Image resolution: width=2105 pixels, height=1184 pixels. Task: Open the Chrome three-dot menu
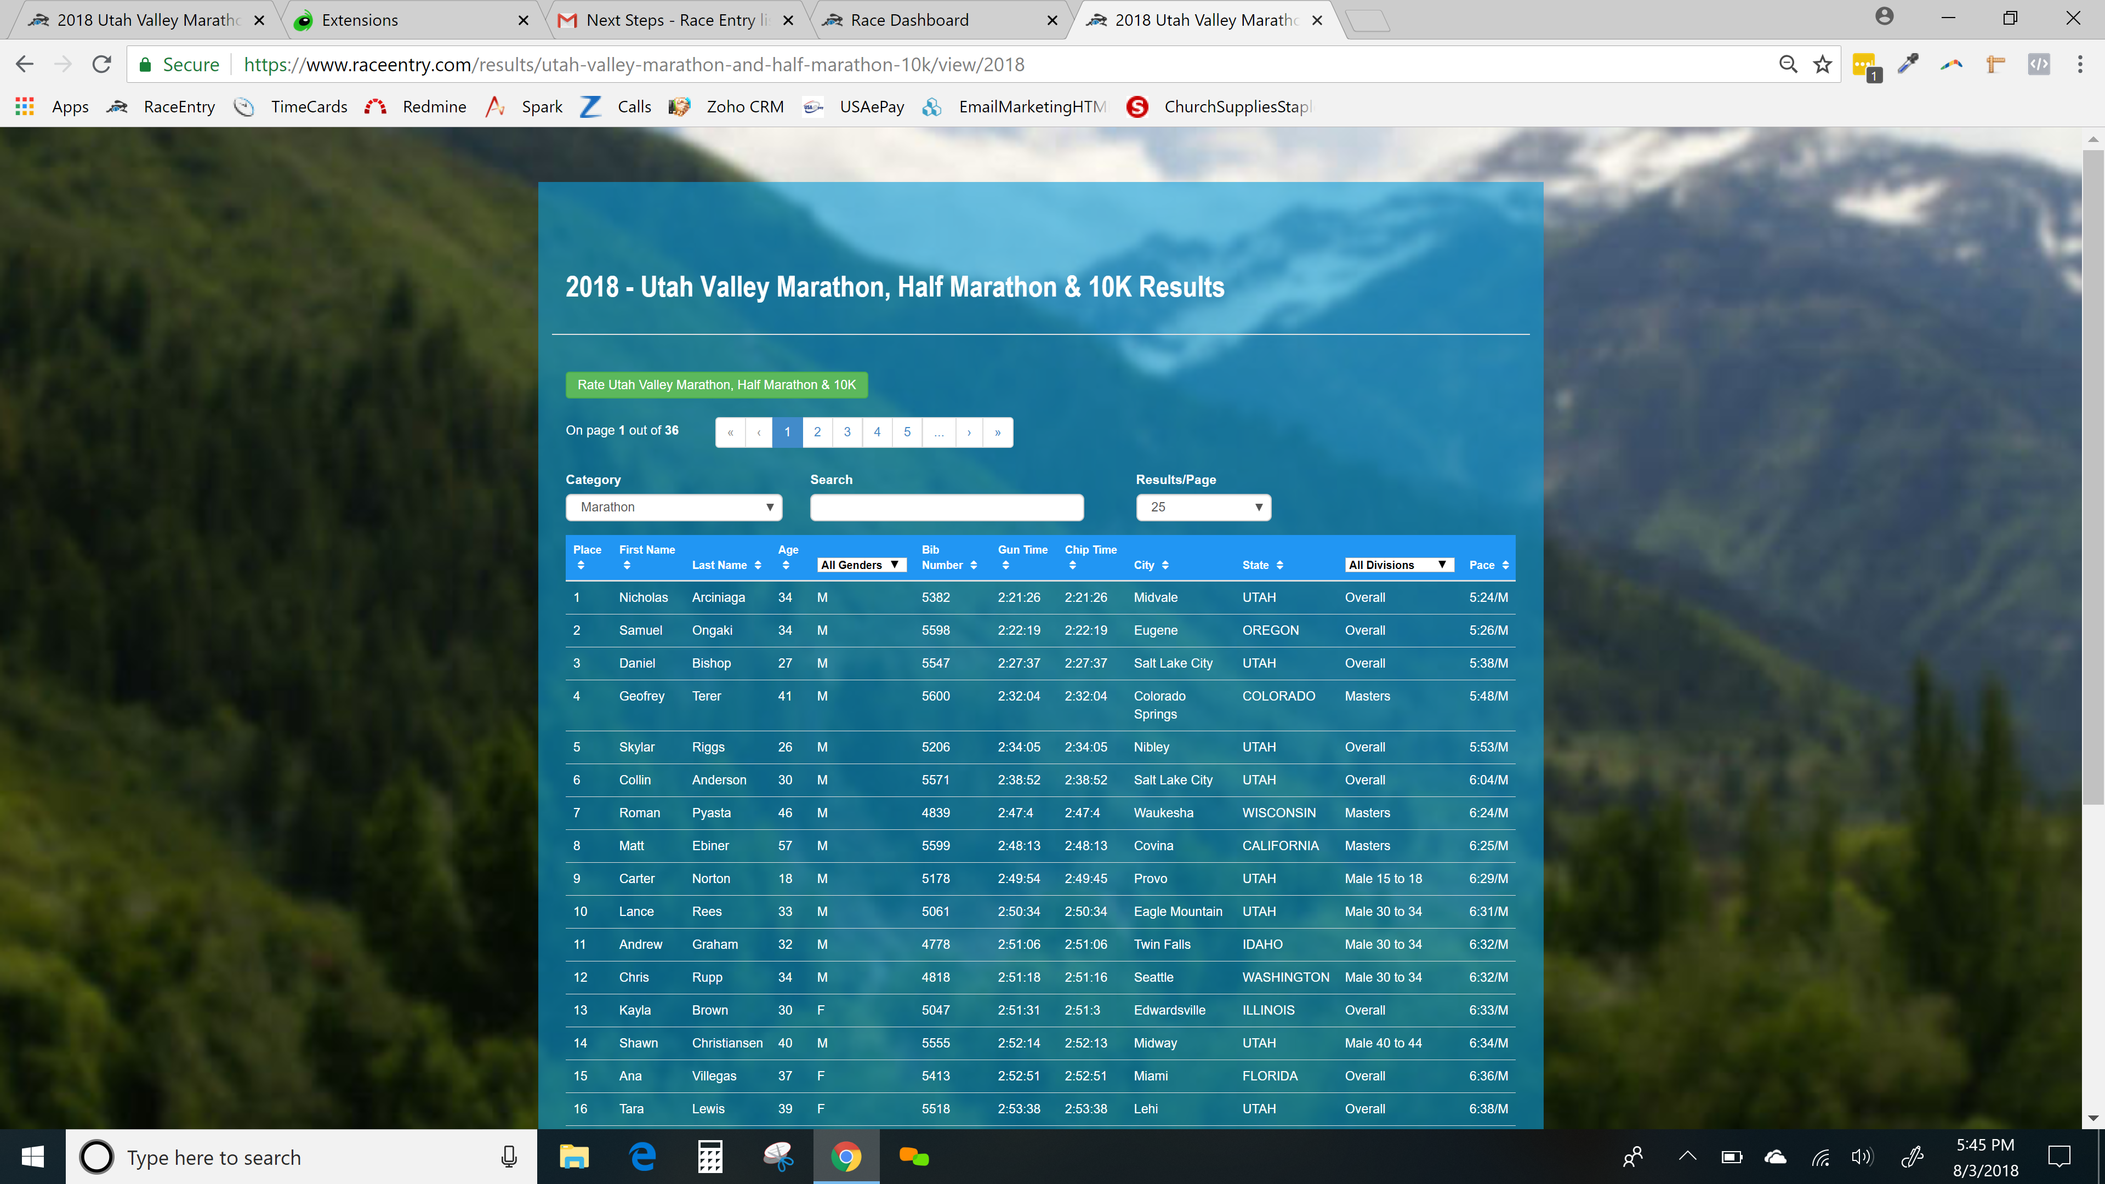2080,65
